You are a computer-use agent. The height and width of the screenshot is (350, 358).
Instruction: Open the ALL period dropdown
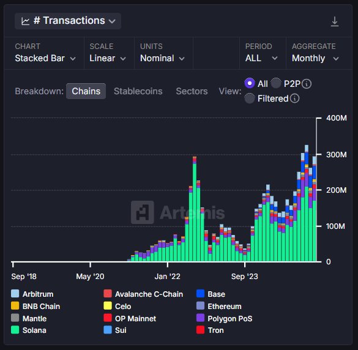tap(261, 58)
